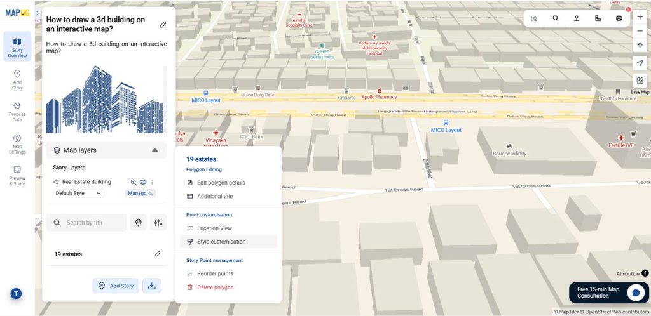Image resolution: width=651 pixels, height=316 pixels.
Task: Click the Add Story button
Action: [116, 286]
